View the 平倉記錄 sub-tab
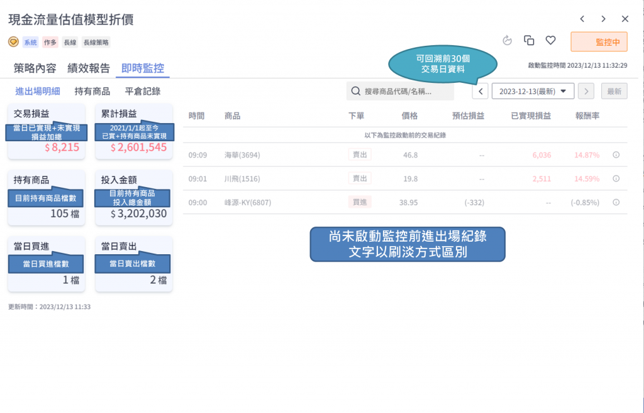This screenshot has width=644, height=413. (143, 91)
